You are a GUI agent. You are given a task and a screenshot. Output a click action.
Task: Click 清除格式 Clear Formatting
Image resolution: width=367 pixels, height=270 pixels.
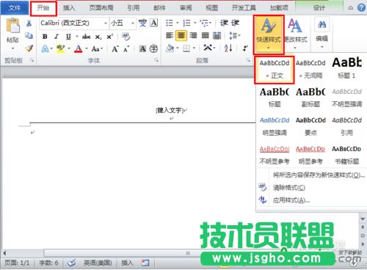288,188
